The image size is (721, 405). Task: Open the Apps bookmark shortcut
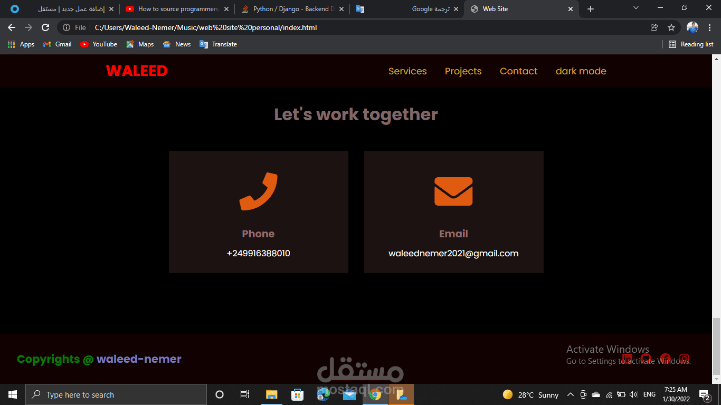pyautogui.click(x=21, y=44)
